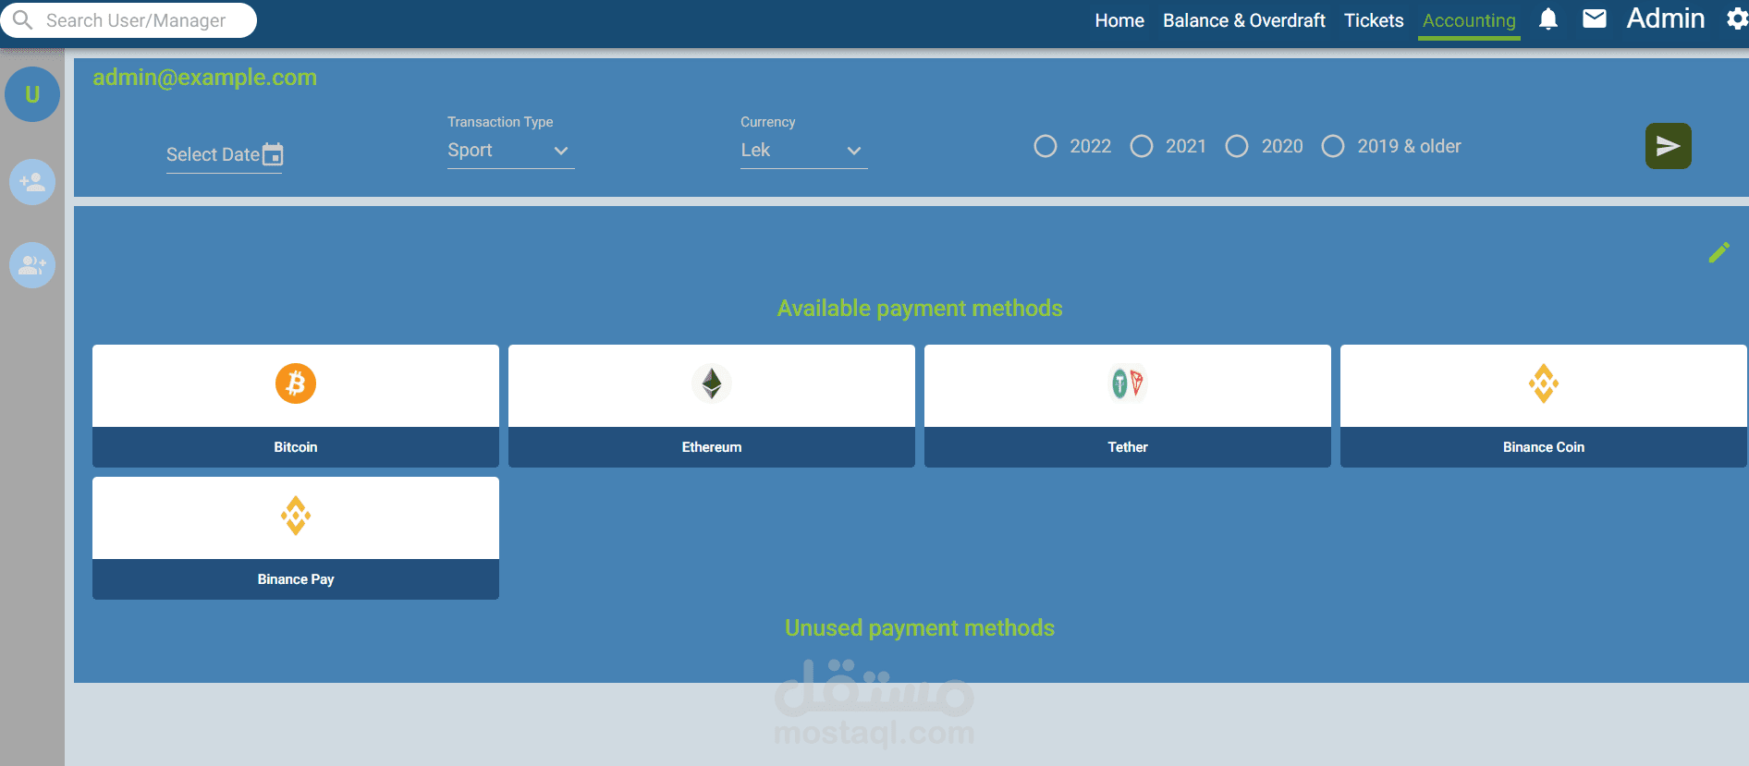Click the green edit pencil icon
Screen dimensions: 1749x766
pyautogui.click(x=1719, y=252)
